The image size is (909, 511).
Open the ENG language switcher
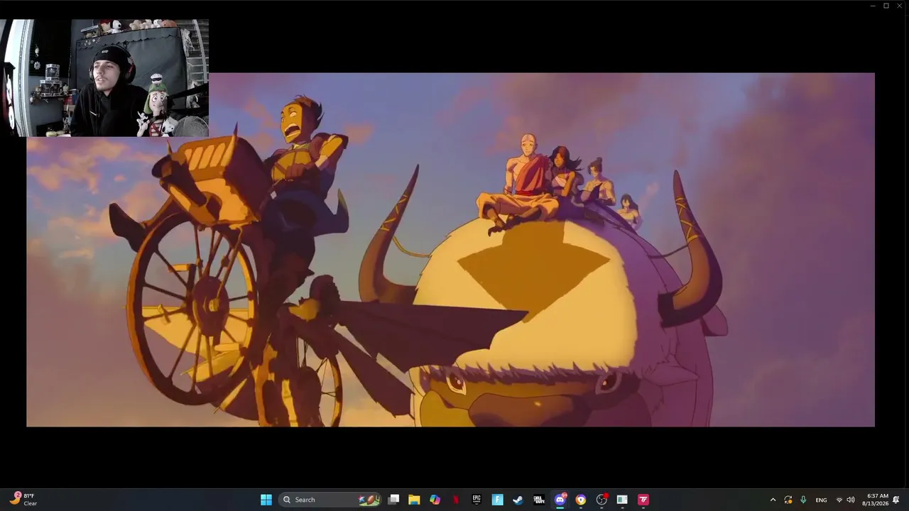(821, 500)
